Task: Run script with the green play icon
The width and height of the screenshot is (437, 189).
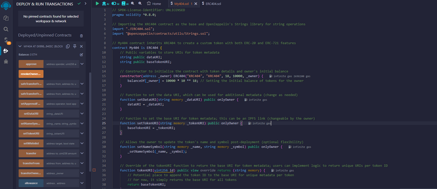Action: tap(97, 3)
